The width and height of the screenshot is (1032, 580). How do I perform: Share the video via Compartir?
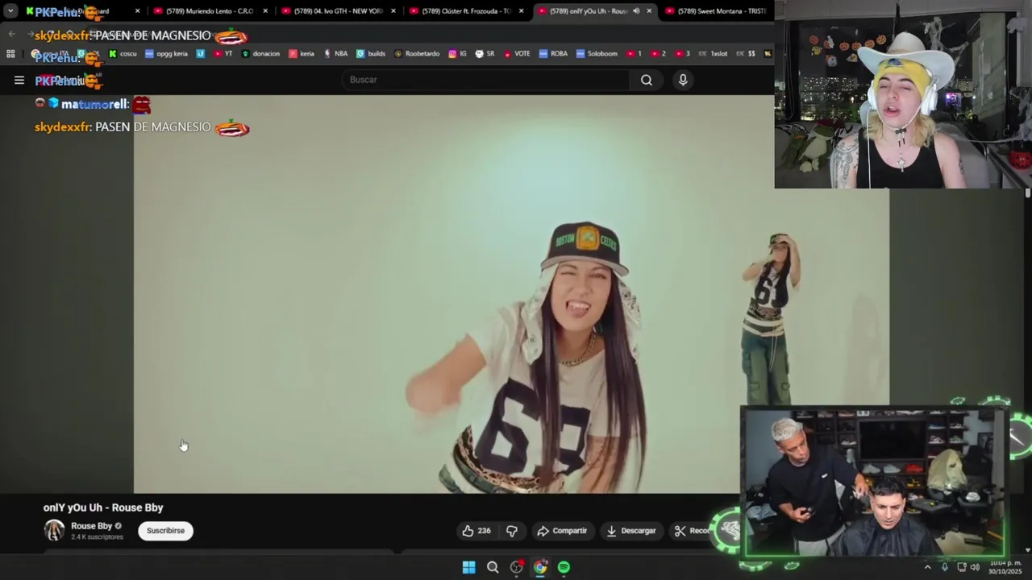point(562,531)
